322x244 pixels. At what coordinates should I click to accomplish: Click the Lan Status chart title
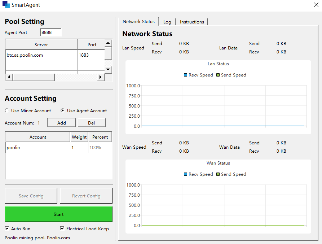218,64
